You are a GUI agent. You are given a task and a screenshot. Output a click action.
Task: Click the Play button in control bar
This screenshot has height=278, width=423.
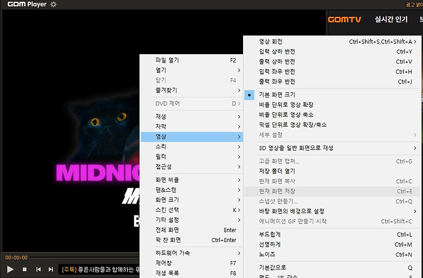tap(10, 269)
